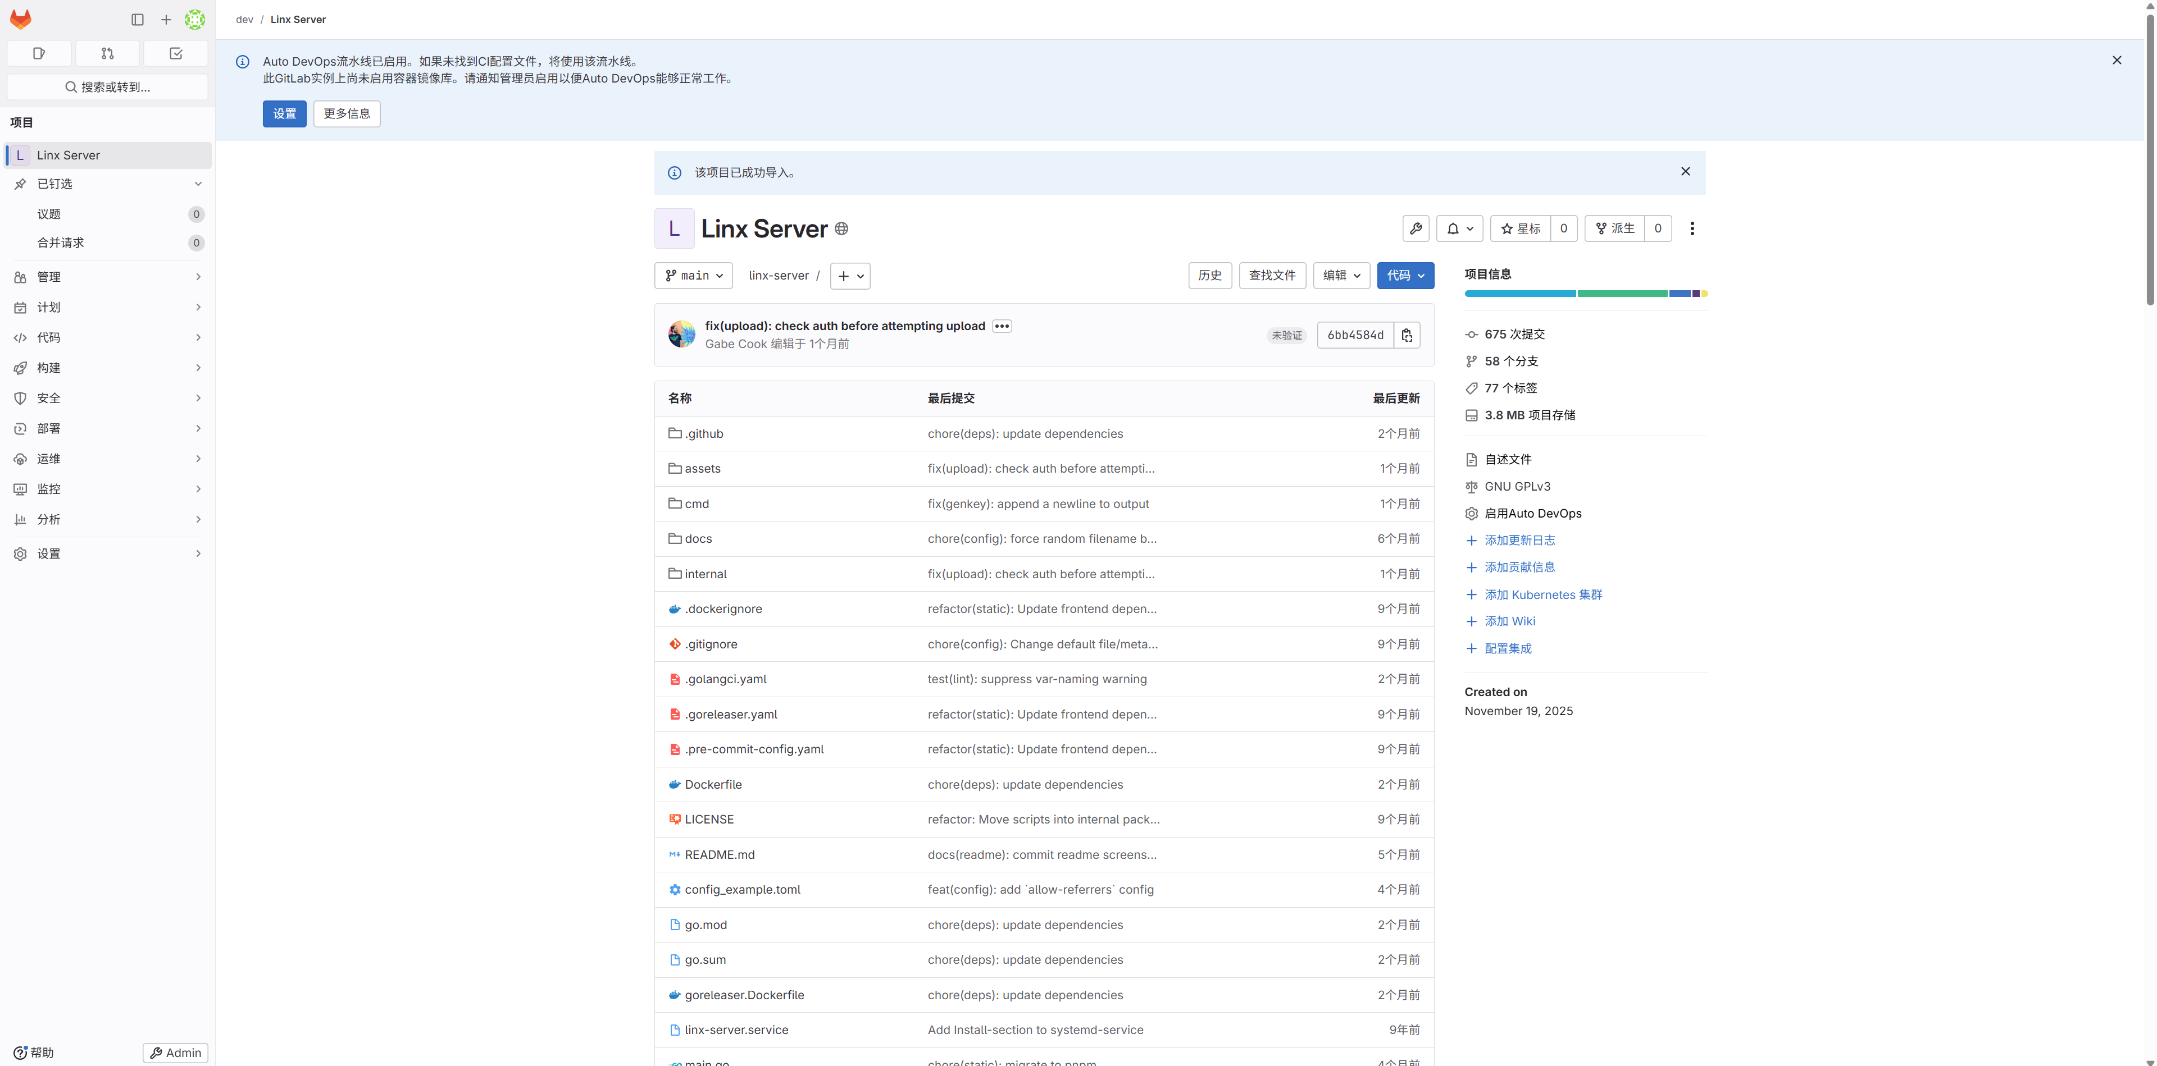Screen dimensions: 2157x1066
Task: Click the dev breadcrumb link
Action: (x=244, y=19)
